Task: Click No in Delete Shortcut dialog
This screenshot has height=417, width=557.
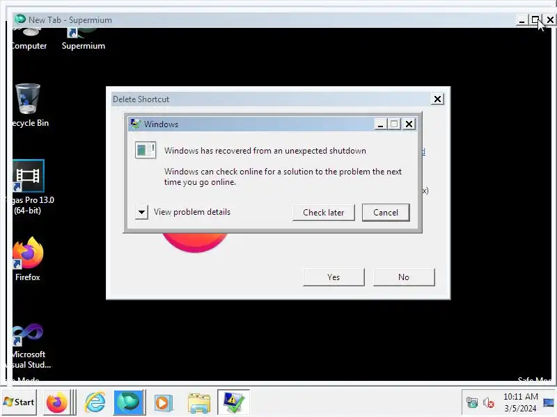Action: tap(404, 277)
